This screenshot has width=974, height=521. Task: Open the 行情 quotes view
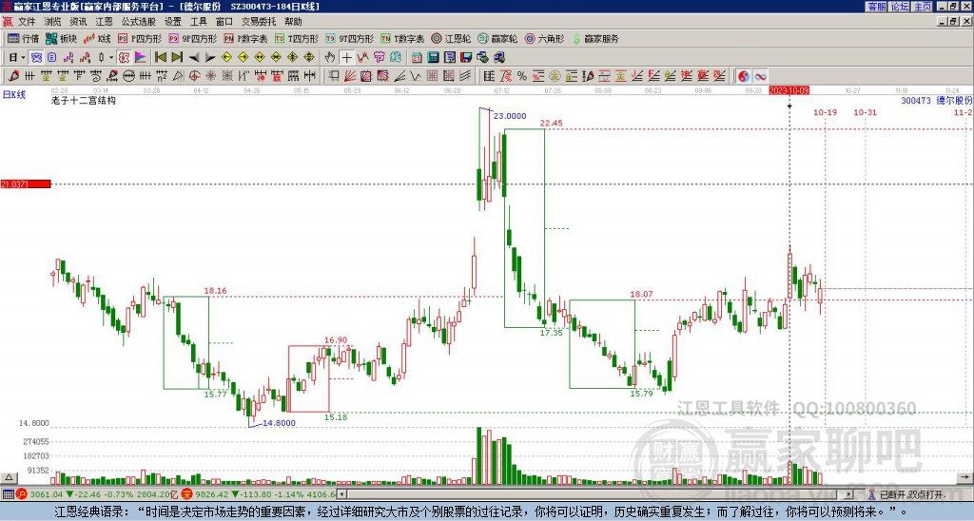coord(24,38)
